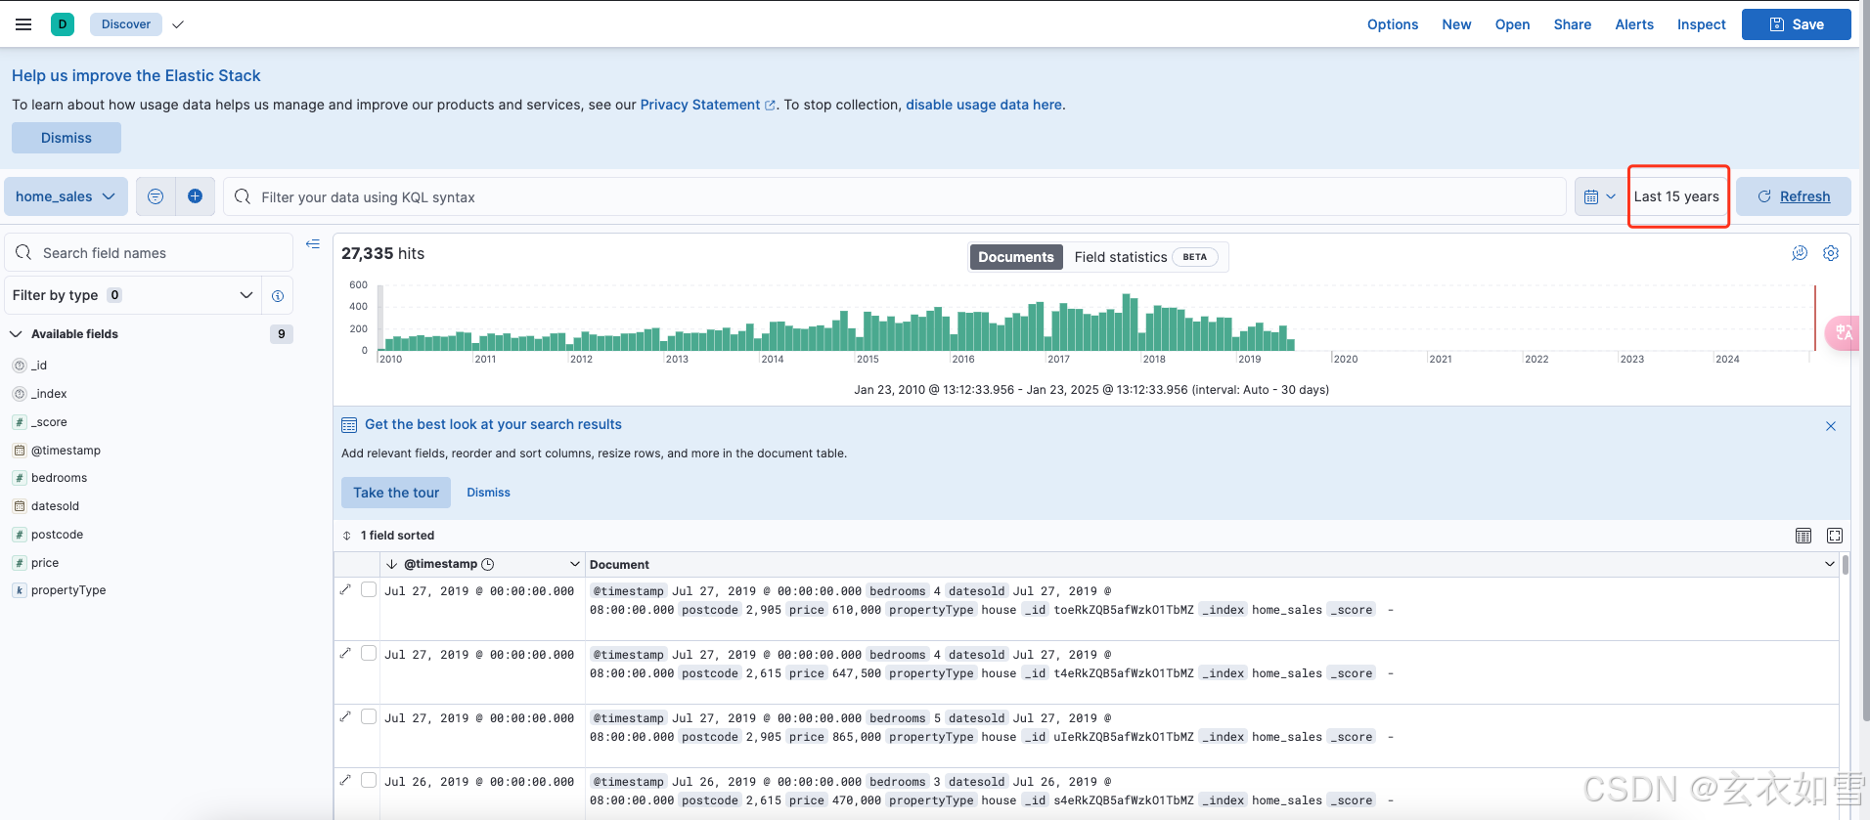The image size is (1870, 820).
Task: Open the calendar quick date menu
Action: tap(1599, 196)
